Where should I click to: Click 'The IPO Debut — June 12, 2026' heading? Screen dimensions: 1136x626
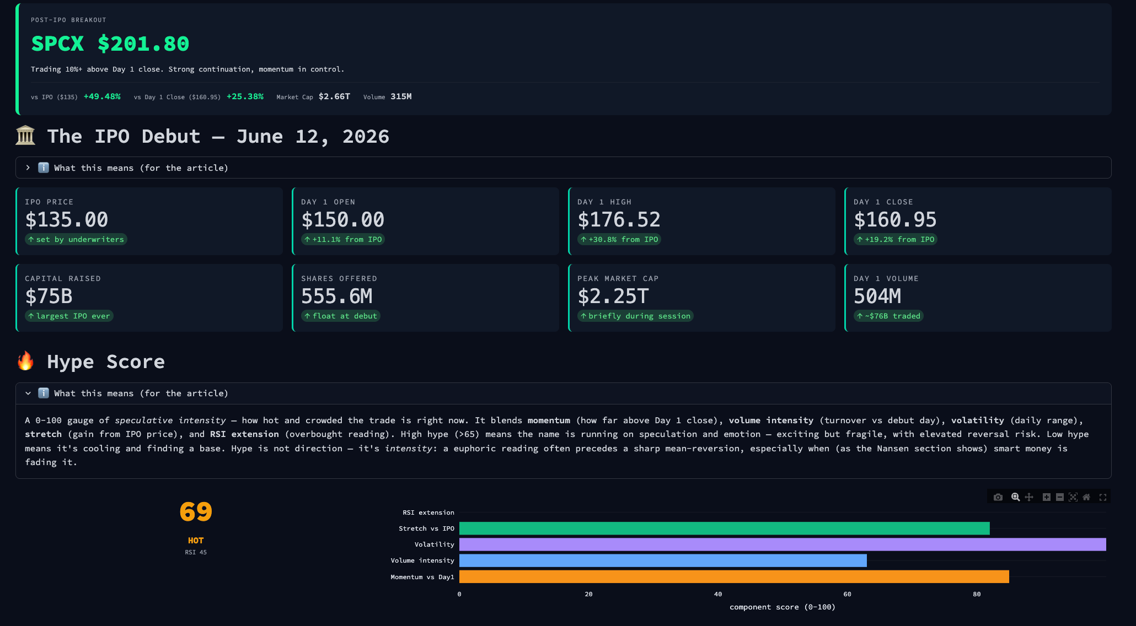218,136
